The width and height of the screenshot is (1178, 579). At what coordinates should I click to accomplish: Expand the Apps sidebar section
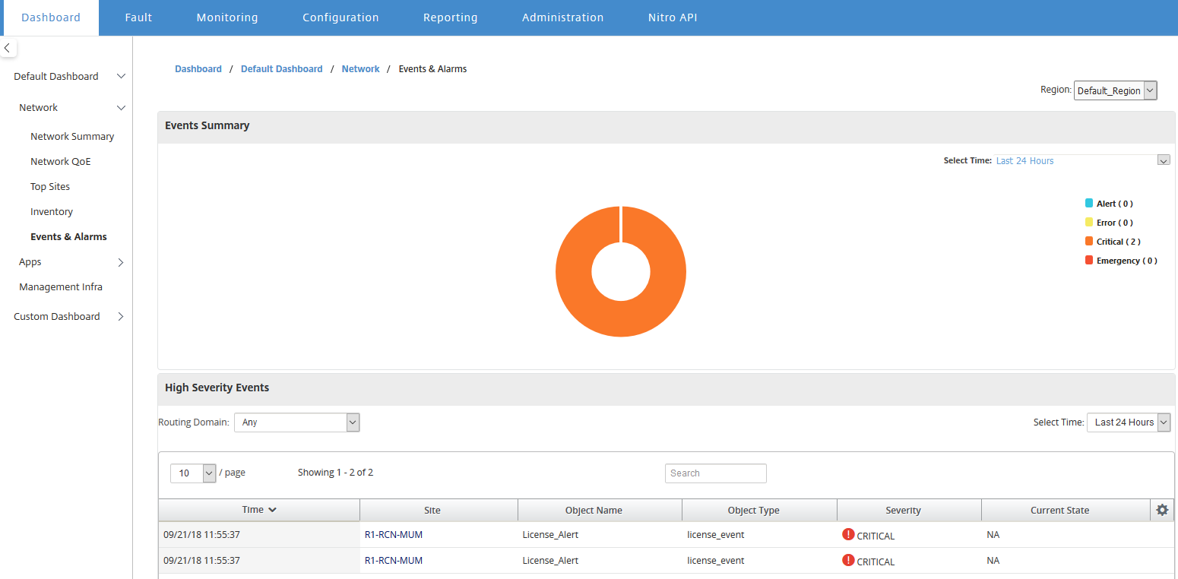pyautogui.click(x=121, y=262)
